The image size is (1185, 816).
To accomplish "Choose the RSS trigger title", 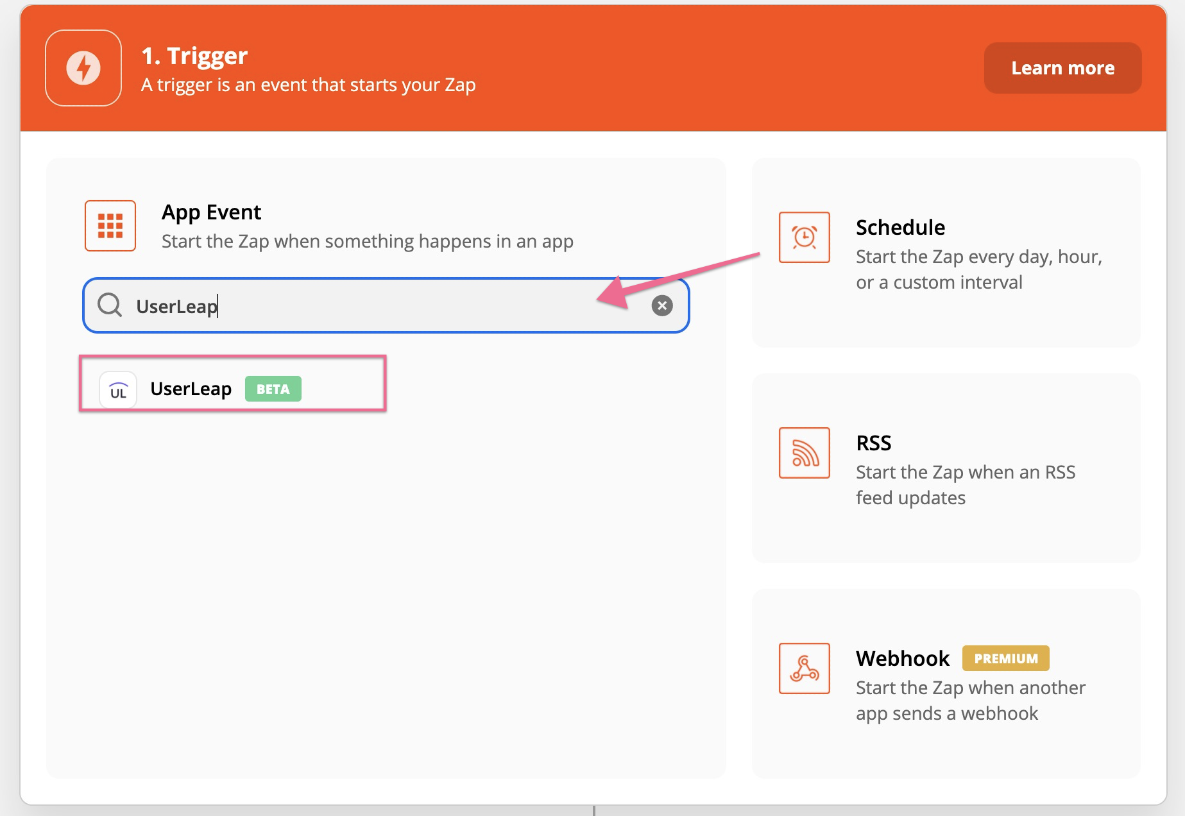I will (873, 443).
